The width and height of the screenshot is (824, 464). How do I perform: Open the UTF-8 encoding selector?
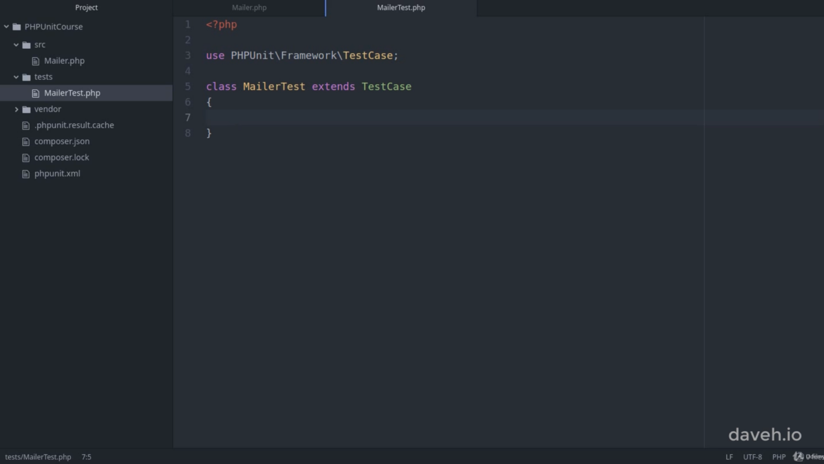753,456
